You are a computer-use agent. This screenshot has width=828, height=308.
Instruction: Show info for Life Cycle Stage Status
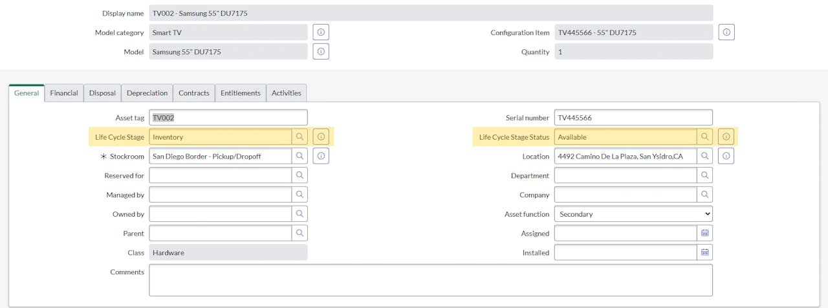pos(726,137)
